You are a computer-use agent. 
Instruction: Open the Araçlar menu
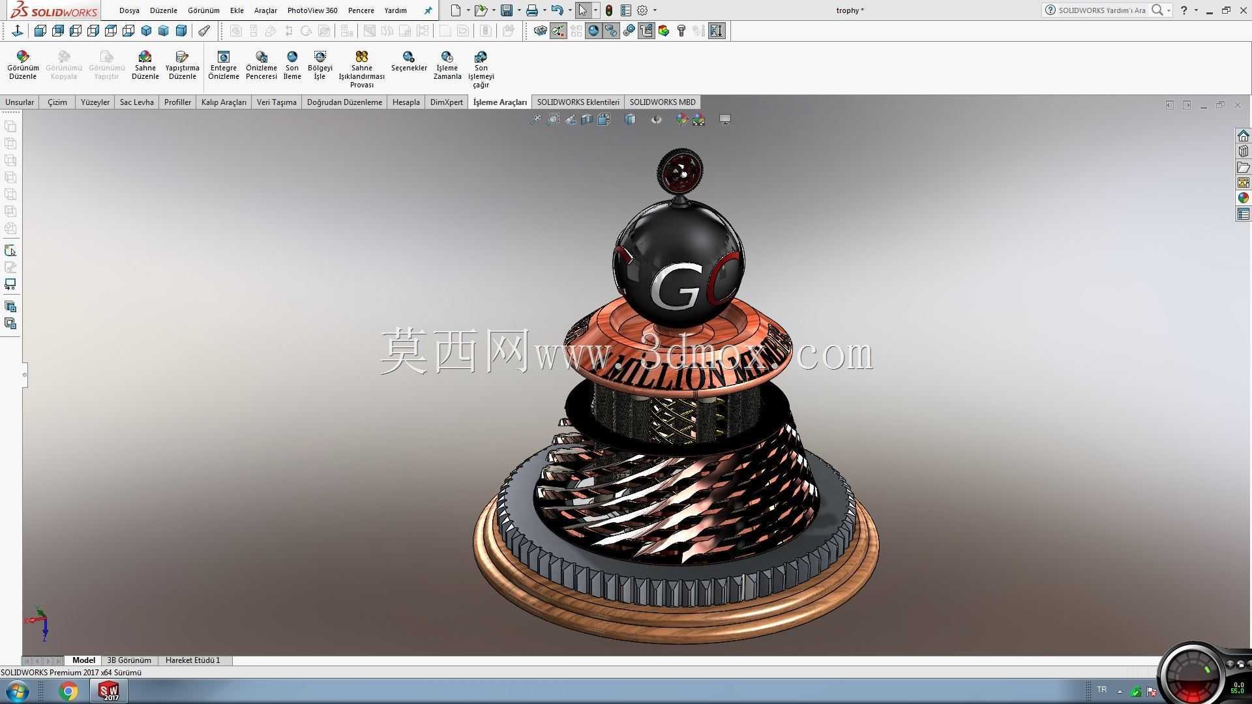tap(265, 10)
